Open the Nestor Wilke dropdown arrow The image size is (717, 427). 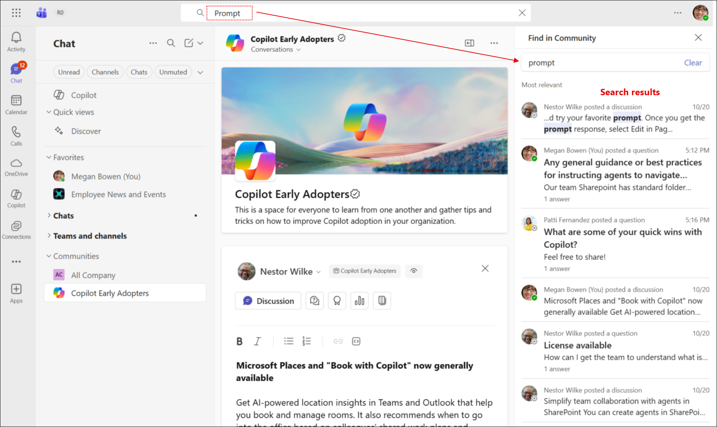coord(319,271)
